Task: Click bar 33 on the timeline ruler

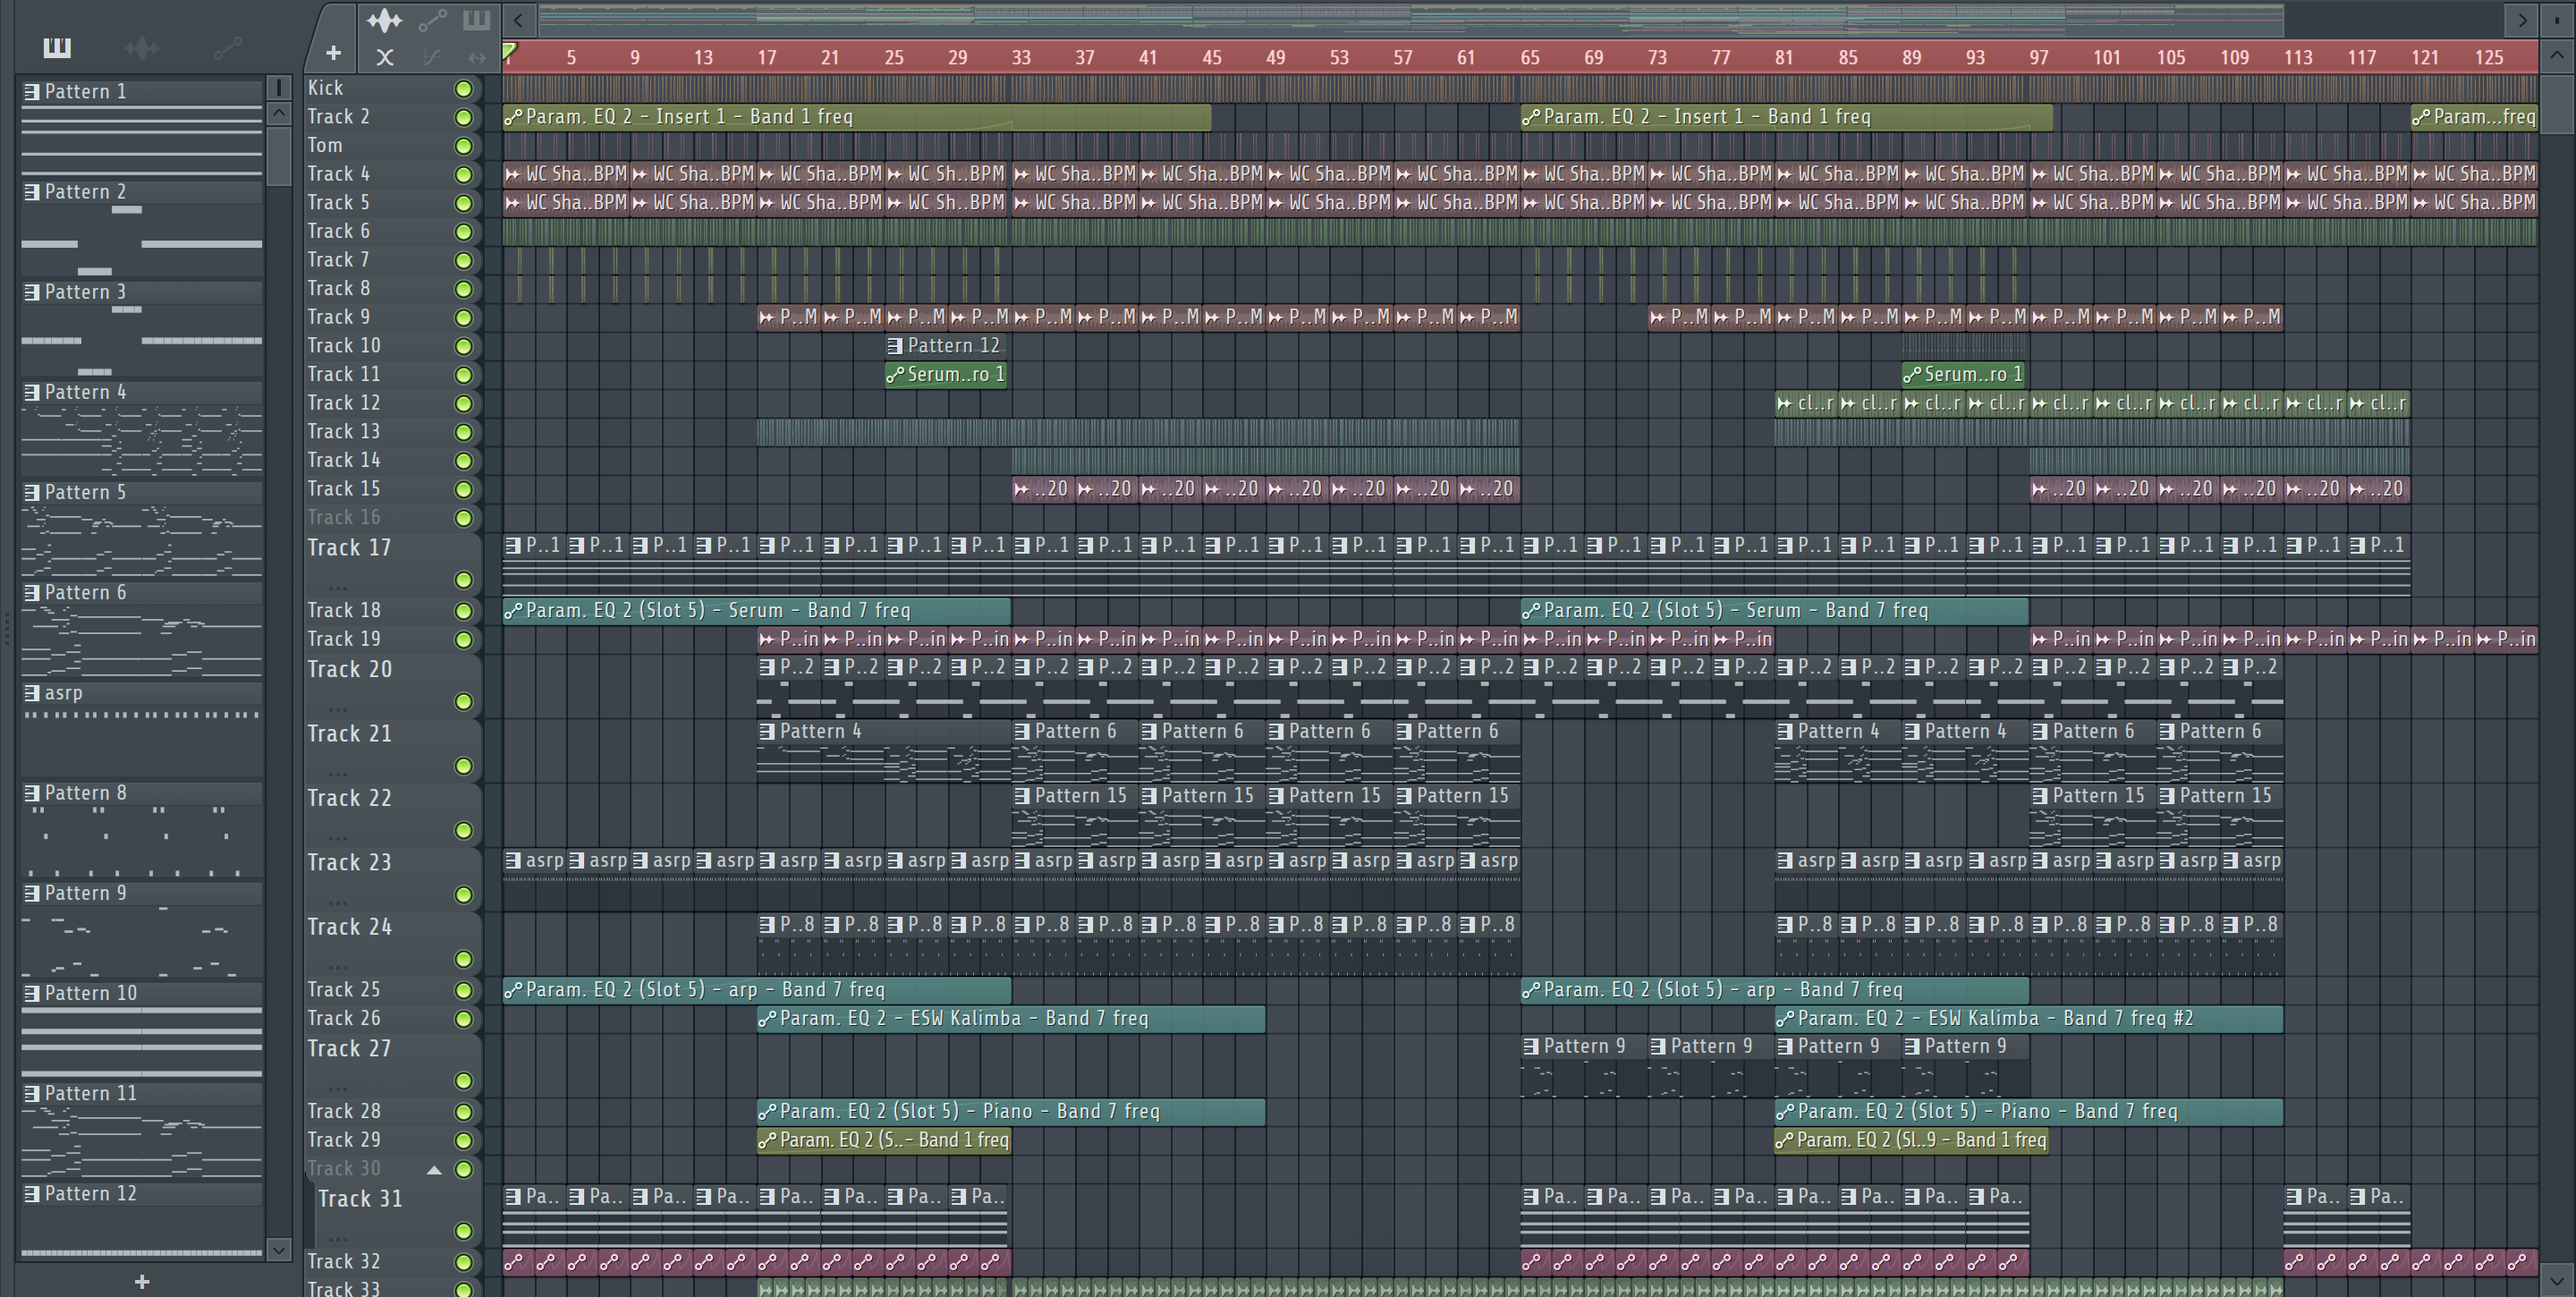Action: (1021, 58)
